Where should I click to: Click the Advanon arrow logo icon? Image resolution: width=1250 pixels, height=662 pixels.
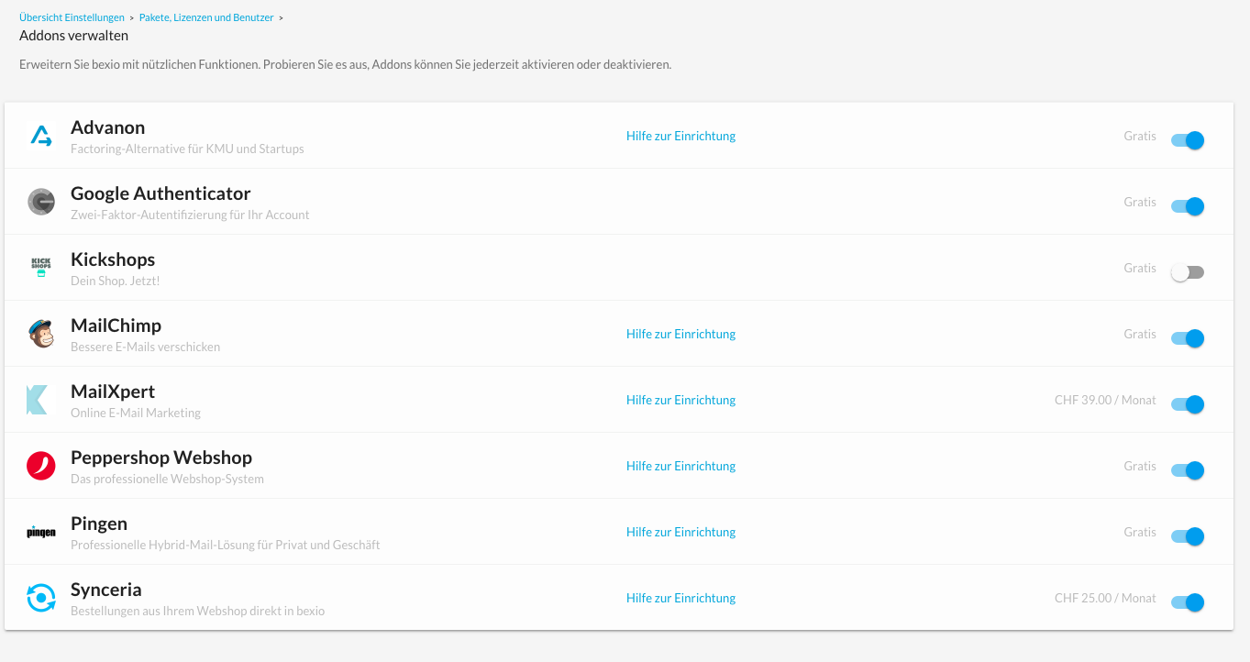click(x=41, y=136)
